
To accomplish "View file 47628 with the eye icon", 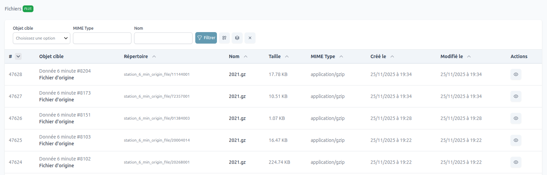I will [516, 74].
